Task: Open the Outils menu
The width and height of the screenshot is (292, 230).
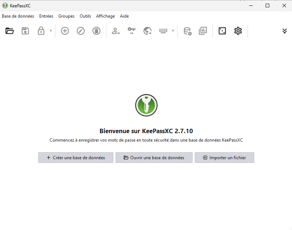Action: point(85,16)
